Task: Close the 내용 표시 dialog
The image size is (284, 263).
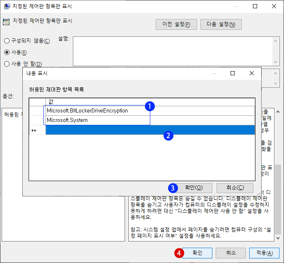Action: (x=252, y=73)
